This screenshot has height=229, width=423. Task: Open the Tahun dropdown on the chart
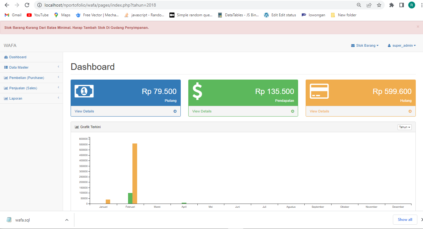pos(404,127)
